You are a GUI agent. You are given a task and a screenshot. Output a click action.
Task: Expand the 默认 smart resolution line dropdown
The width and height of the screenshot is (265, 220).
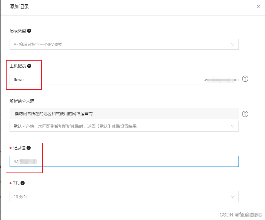[x=123, y=126]
